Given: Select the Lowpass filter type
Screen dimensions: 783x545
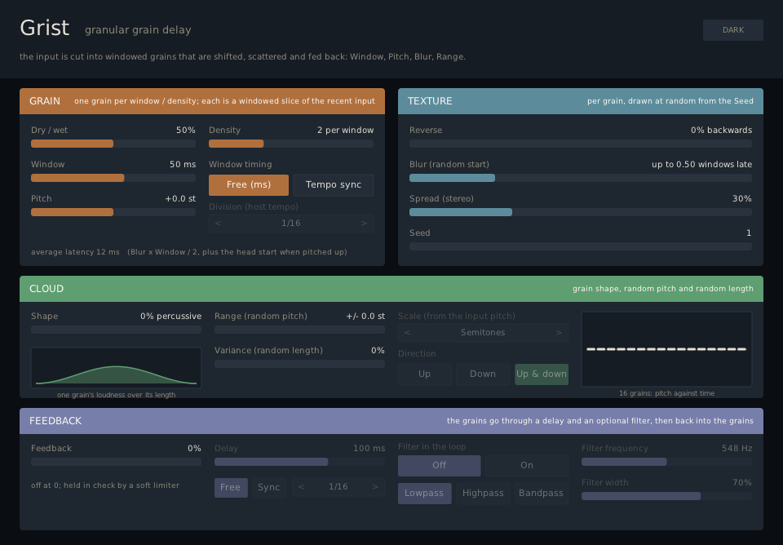Looking at the screenshot, I should tap(424, 494).
